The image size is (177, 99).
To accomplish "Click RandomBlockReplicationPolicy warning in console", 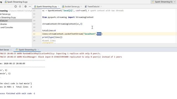I will [x=50, y=54].
